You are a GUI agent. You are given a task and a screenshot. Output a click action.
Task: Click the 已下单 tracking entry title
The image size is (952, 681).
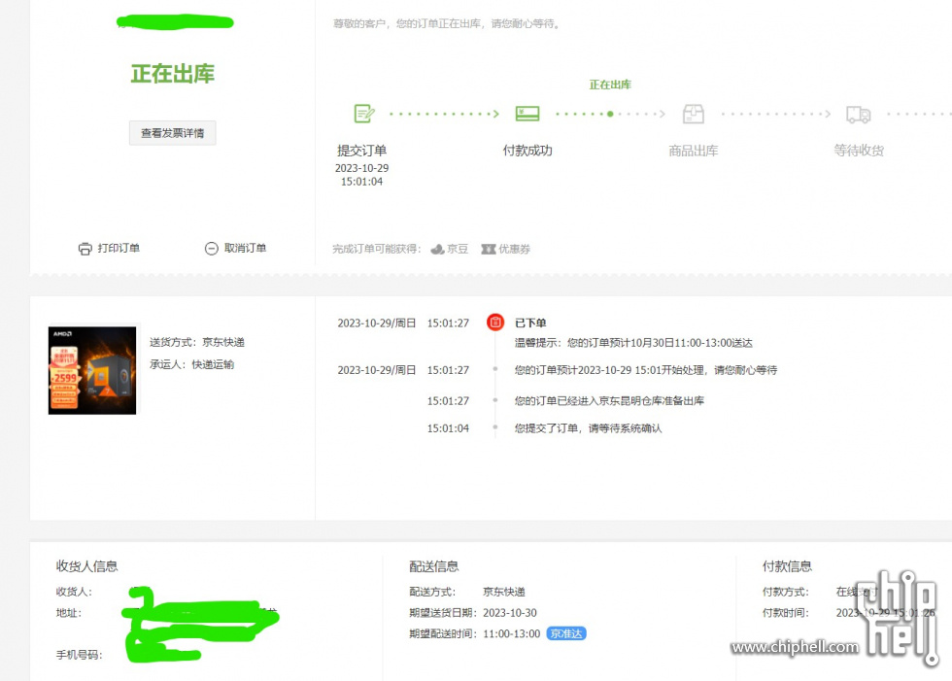click(x=530, y=323)
